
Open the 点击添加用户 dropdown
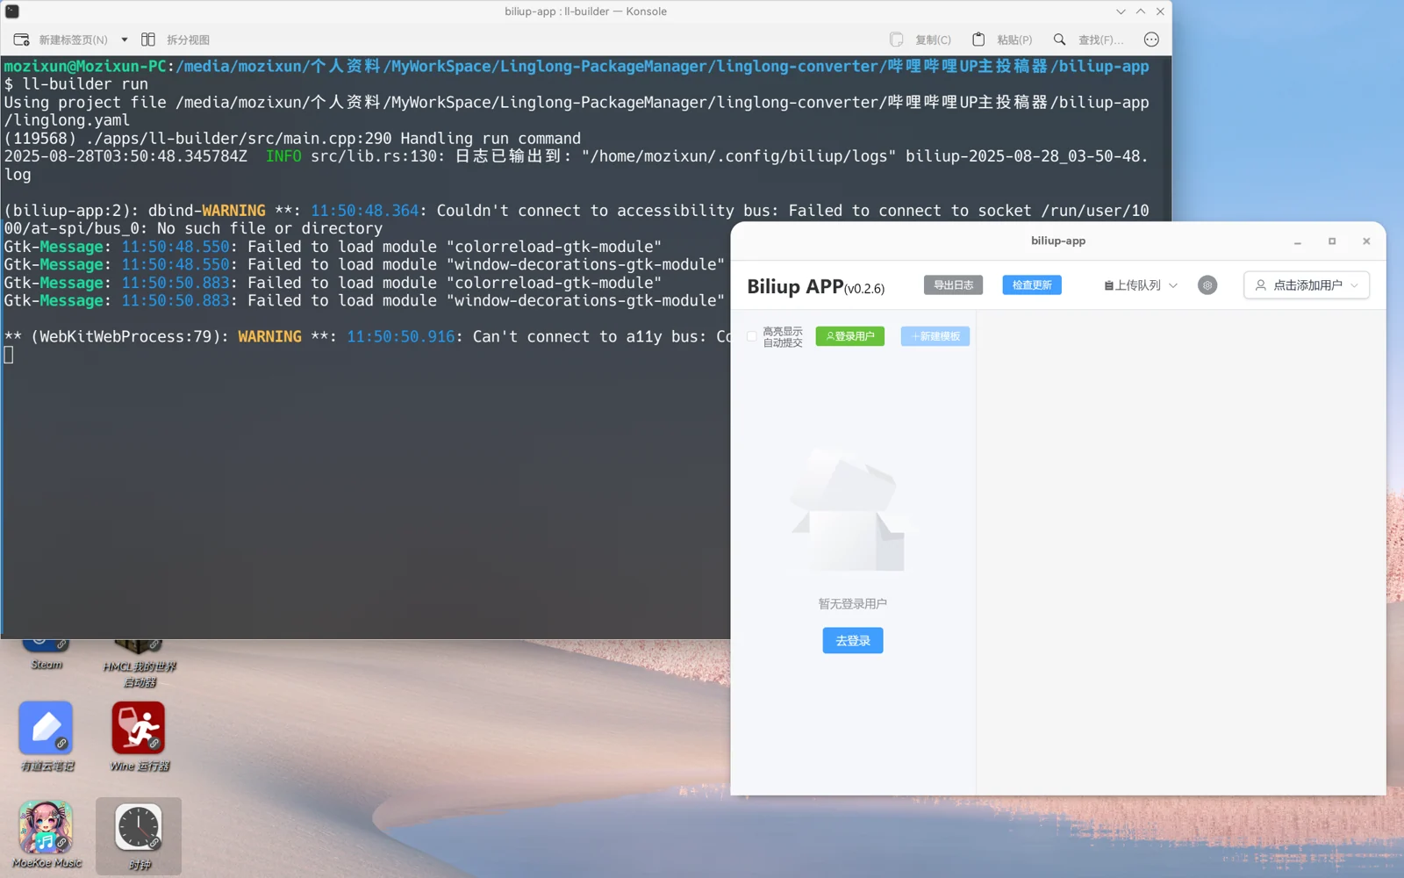1307,285
